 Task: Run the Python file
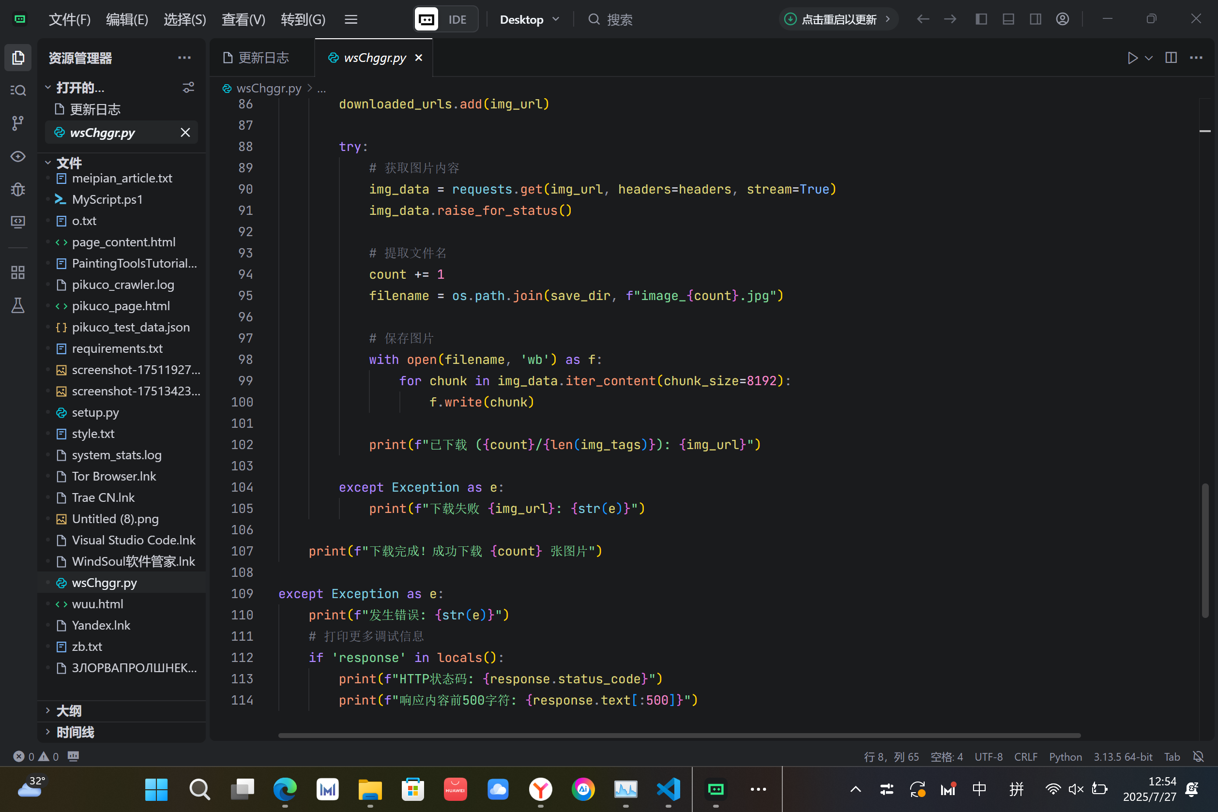click(x=1132, y=58)
